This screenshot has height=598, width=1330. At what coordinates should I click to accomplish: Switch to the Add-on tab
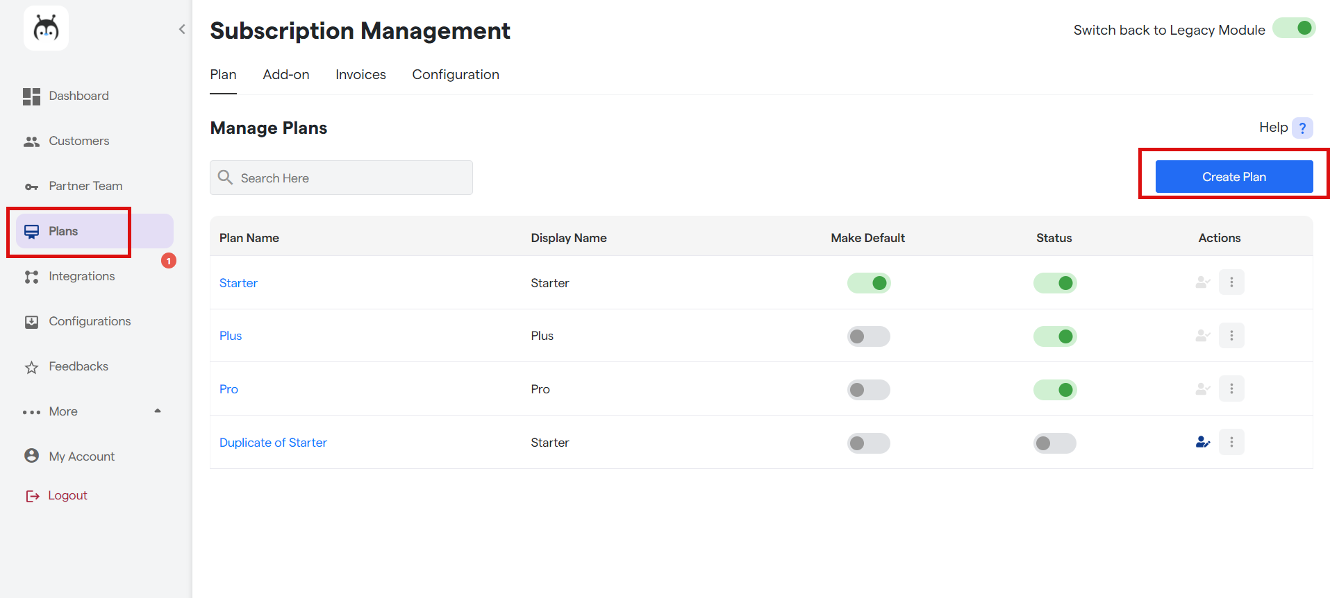[x=285, y=74]
